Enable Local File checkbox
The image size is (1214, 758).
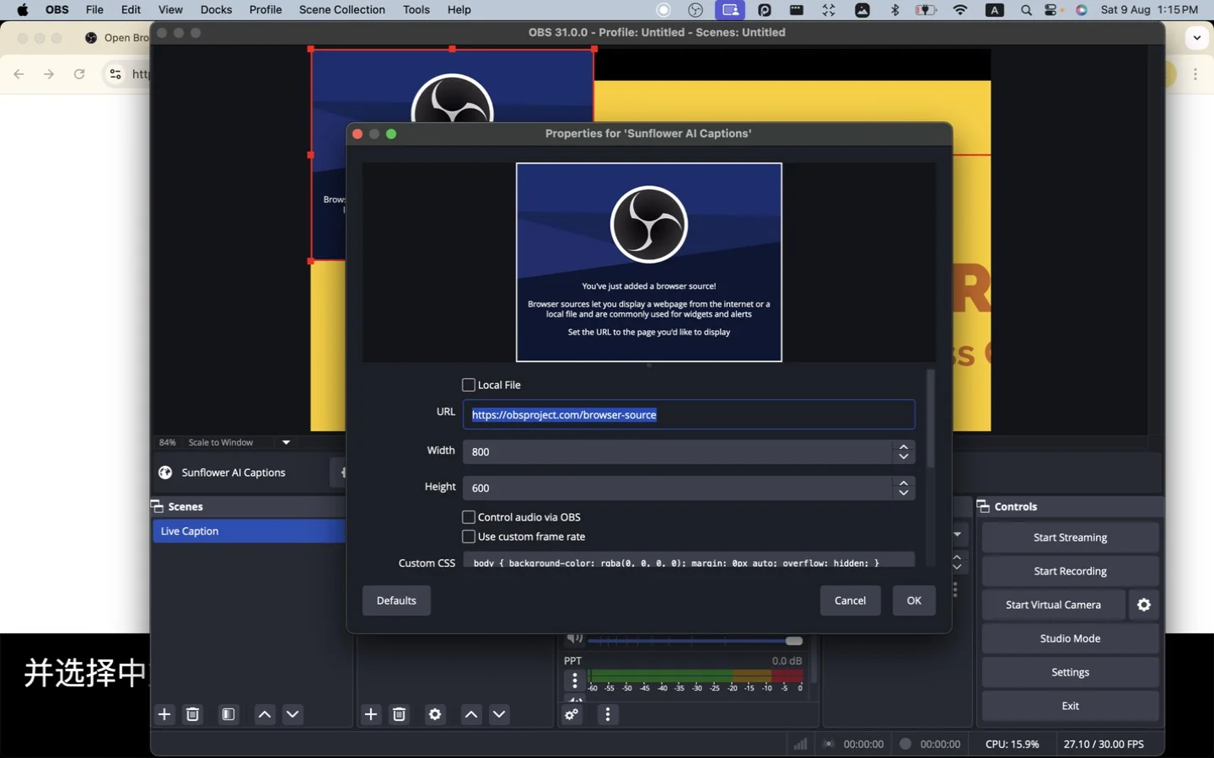point(469,385)
